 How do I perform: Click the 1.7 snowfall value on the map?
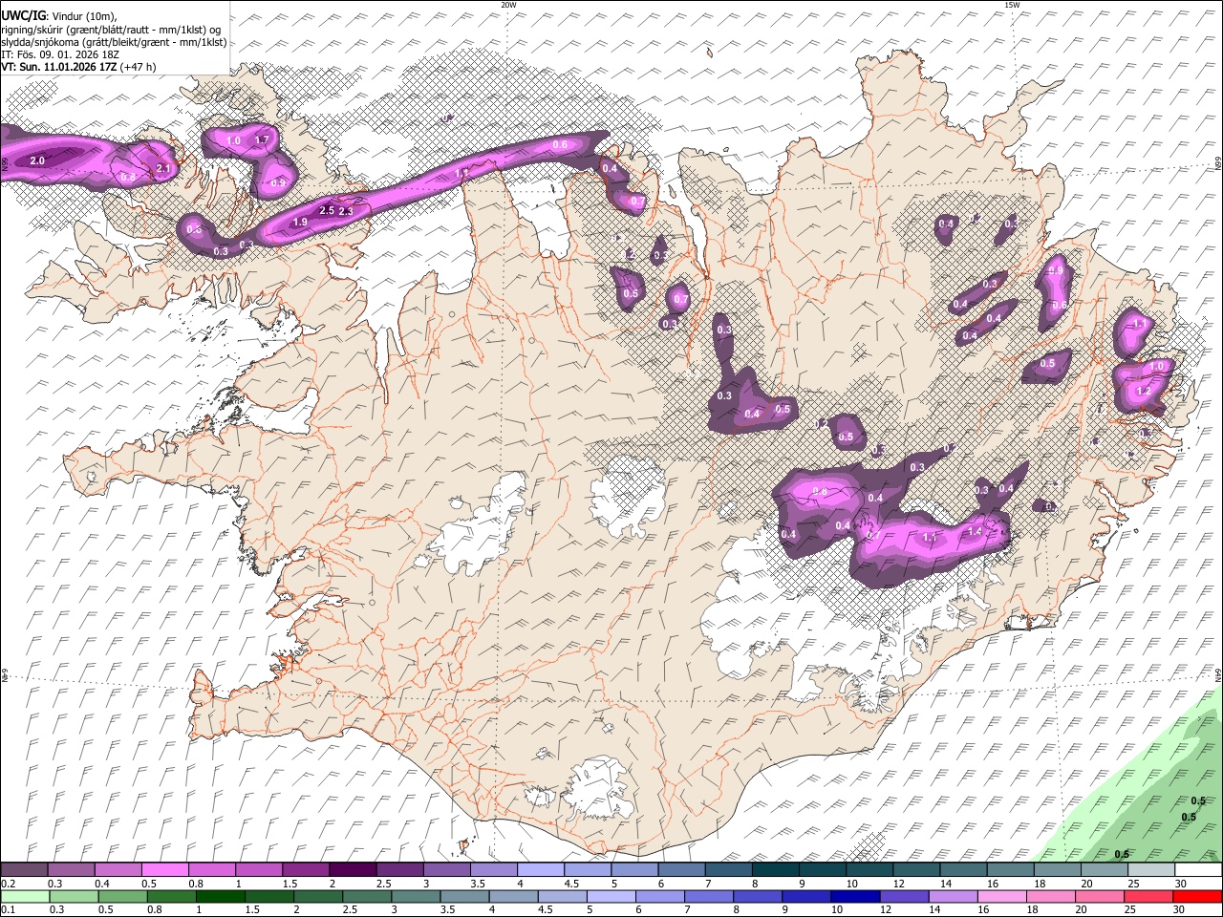tap(264, 139)
